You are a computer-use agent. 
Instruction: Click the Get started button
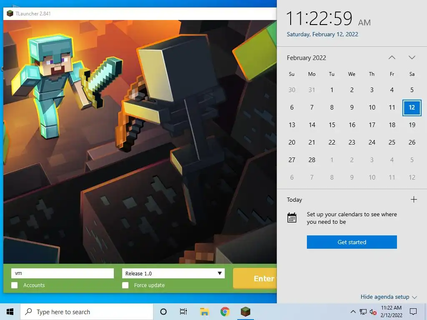tap(352, 242)
